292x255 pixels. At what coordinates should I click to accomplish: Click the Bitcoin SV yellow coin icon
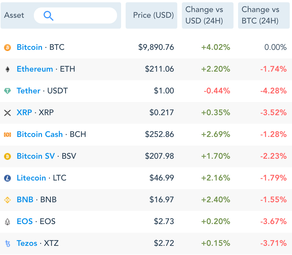pos(7,156)
